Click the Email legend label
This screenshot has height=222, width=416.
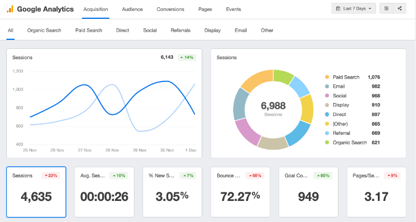tap(339, 87)
